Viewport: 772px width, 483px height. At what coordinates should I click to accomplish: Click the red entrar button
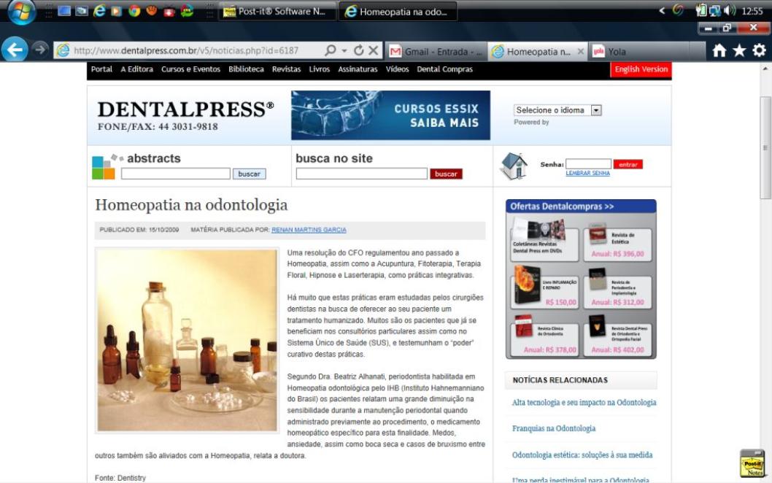click(628, 164)
